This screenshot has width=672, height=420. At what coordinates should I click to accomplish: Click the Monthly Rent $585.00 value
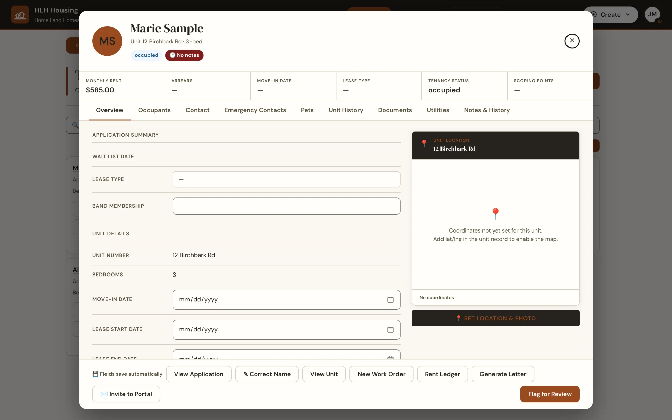(x=100, y=90)
